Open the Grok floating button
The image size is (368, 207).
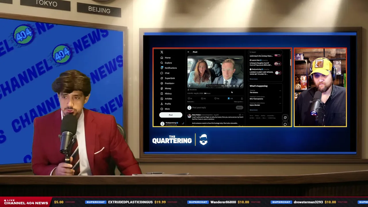tap(285, 118)
